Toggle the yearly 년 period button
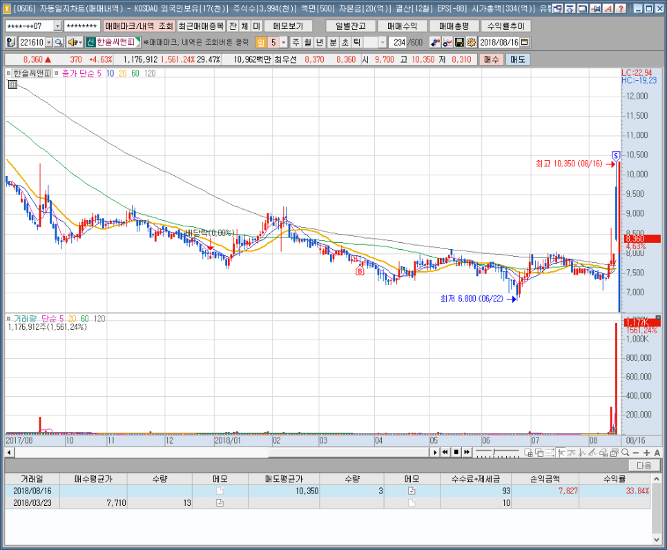This screenshot has height=550, width=667. [320, 43]
